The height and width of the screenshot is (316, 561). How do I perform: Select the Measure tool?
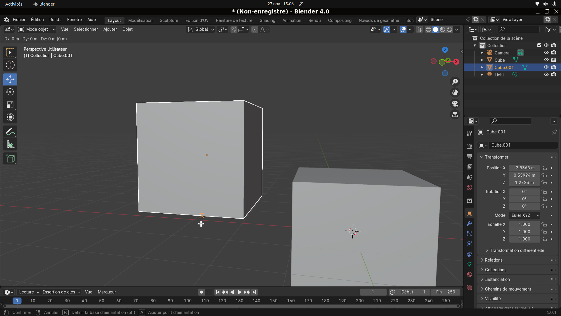(x=10, y=145)
